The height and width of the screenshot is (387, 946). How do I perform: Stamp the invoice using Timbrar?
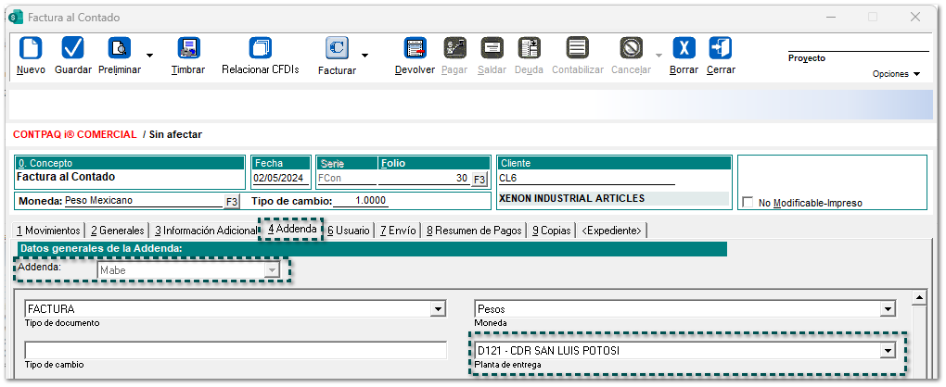pos(188,49)
